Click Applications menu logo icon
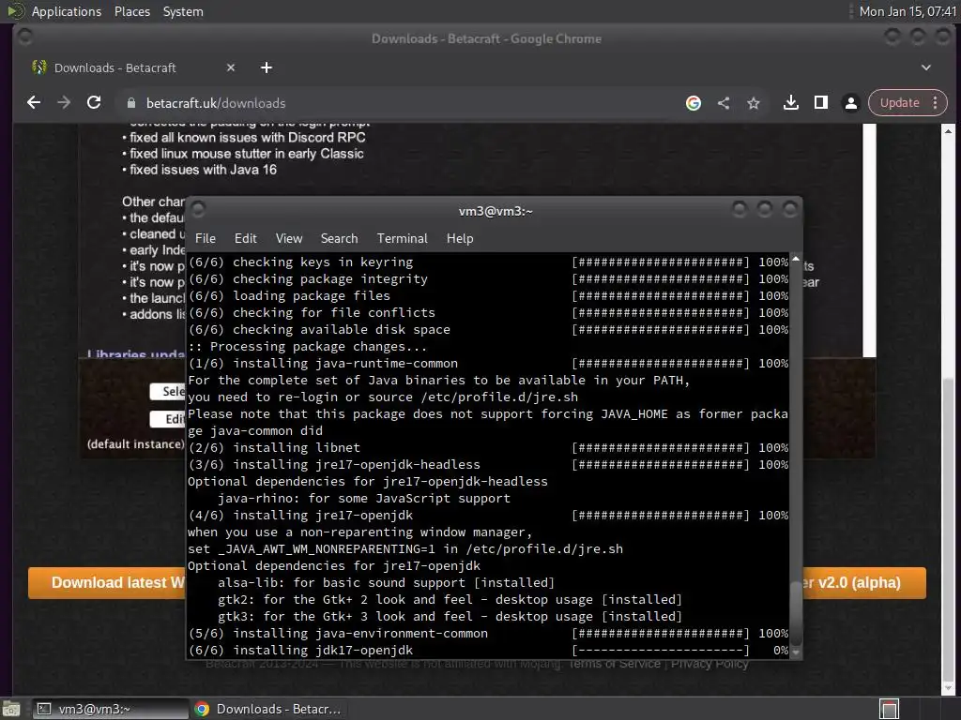 click(x=15, y=11)
